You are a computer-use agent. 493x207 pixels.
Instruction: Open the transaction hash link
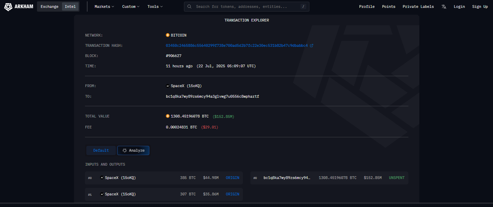[237, 45]
